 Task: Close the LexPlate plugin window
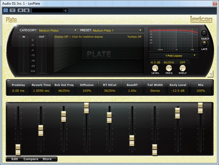[215, 3]
